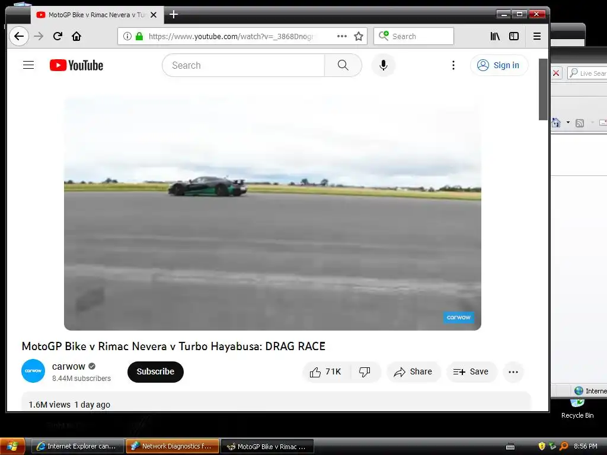Screen dimensions: 607x455
Task: Open carwow channel avatar
Action: 33,371
